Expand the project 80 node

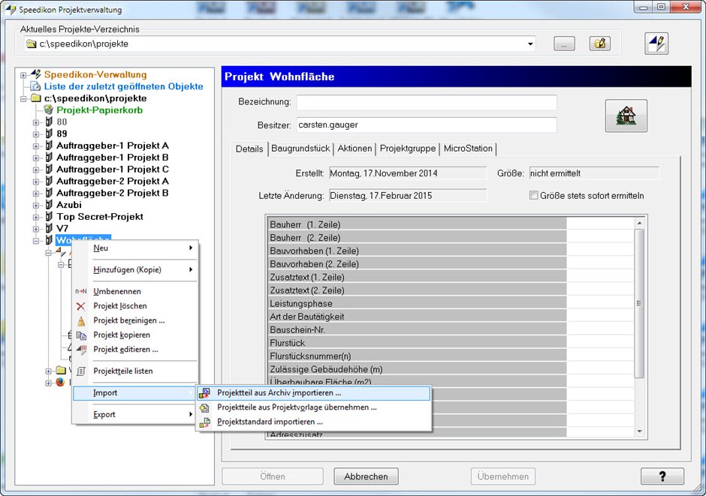pos(36,122)
